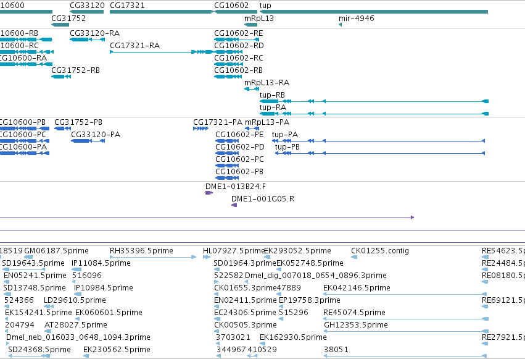Click the tup gene label
This screenshot has width=525, height=359.
[x=265, y=6]
